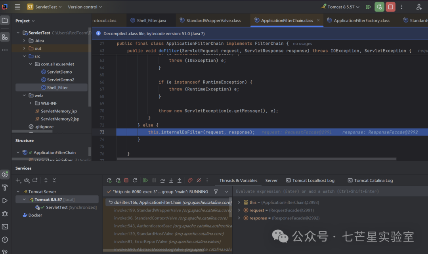Close the ApplicationFilterChain.class tab
428x254 pixels.
click(318, 20)
